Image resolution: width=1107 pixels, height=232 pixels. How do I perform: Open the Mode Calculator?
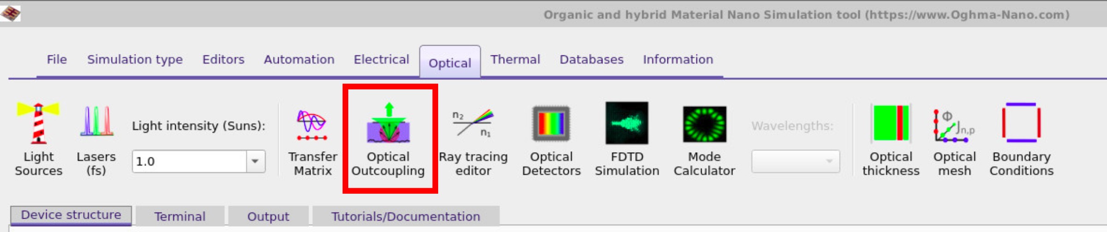704,138
